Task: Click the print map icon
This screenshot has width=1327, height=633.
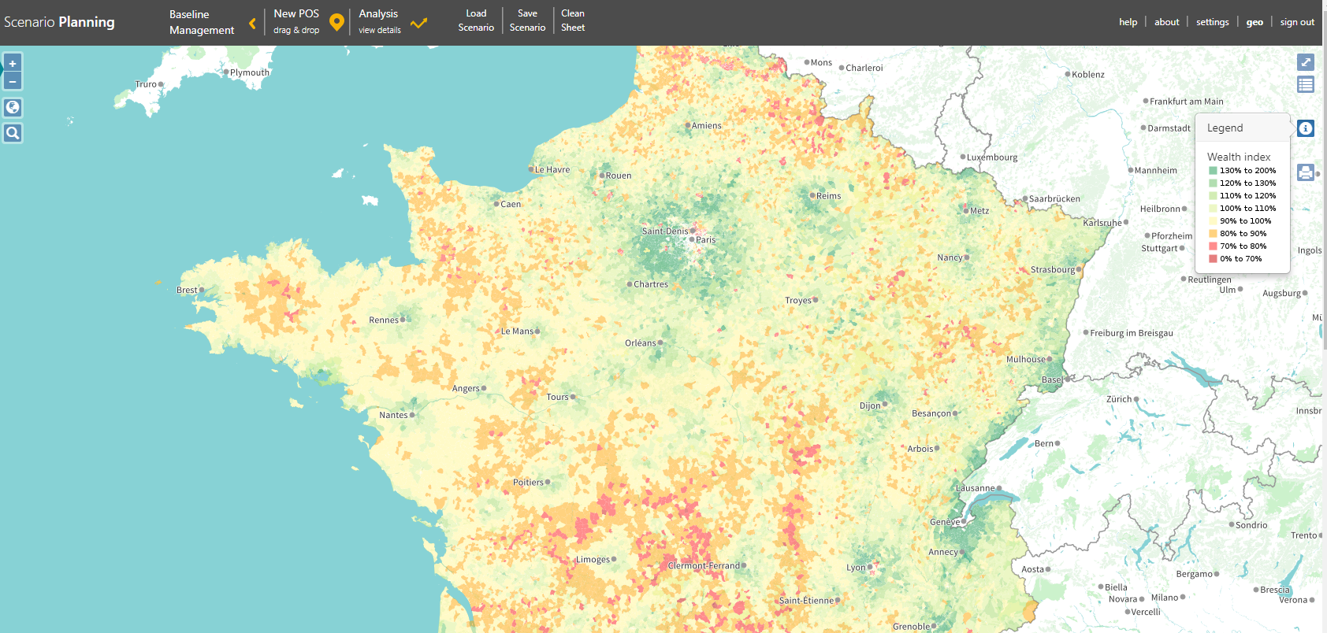Action: 1306,172
